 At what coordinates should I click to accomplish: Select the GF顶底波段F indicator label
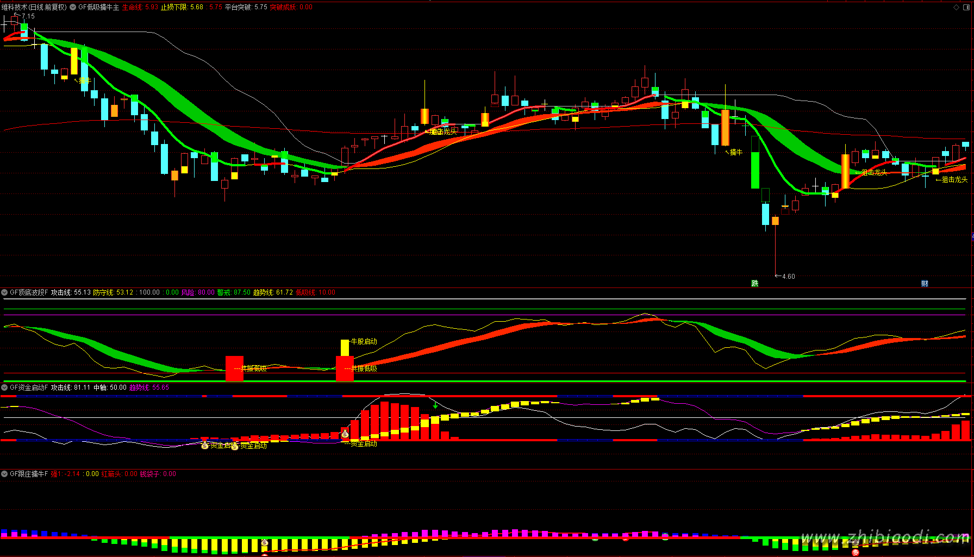29,292
